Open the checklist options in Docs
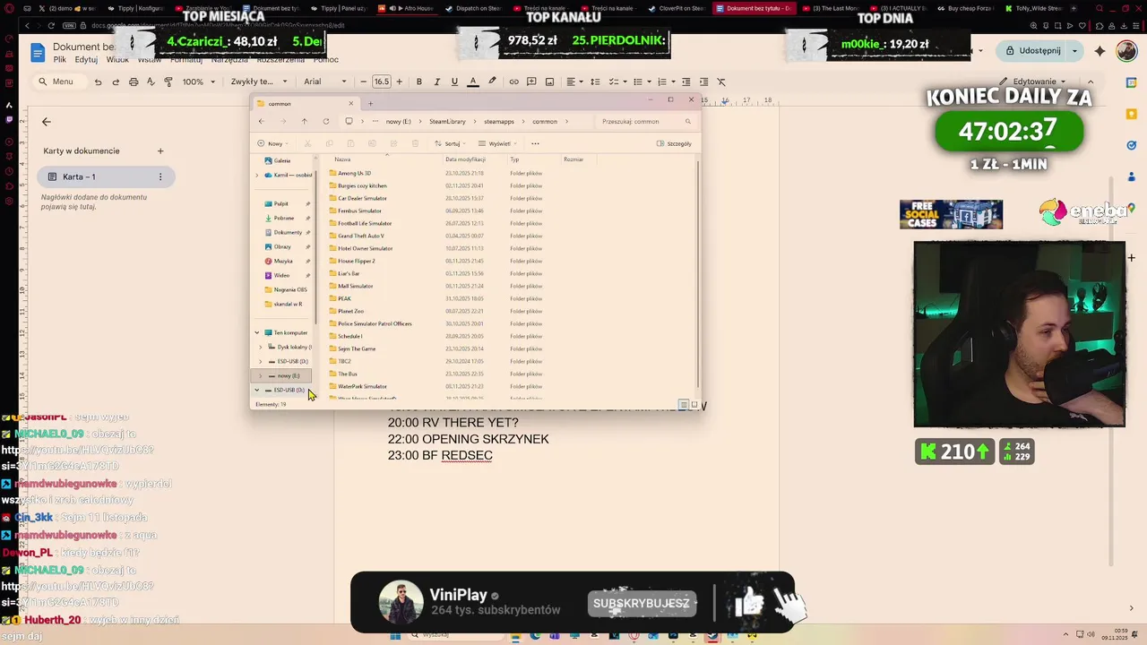This screenshot has width=1147, height=645. [619, 82]
